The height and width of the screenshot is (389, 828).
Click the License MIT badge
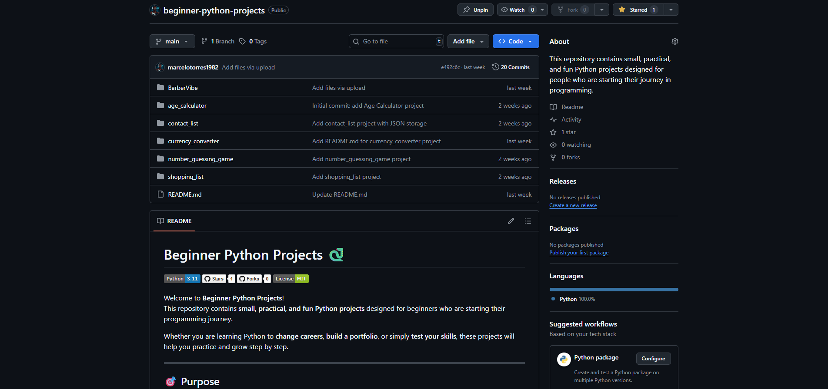(x=290, y=279)
